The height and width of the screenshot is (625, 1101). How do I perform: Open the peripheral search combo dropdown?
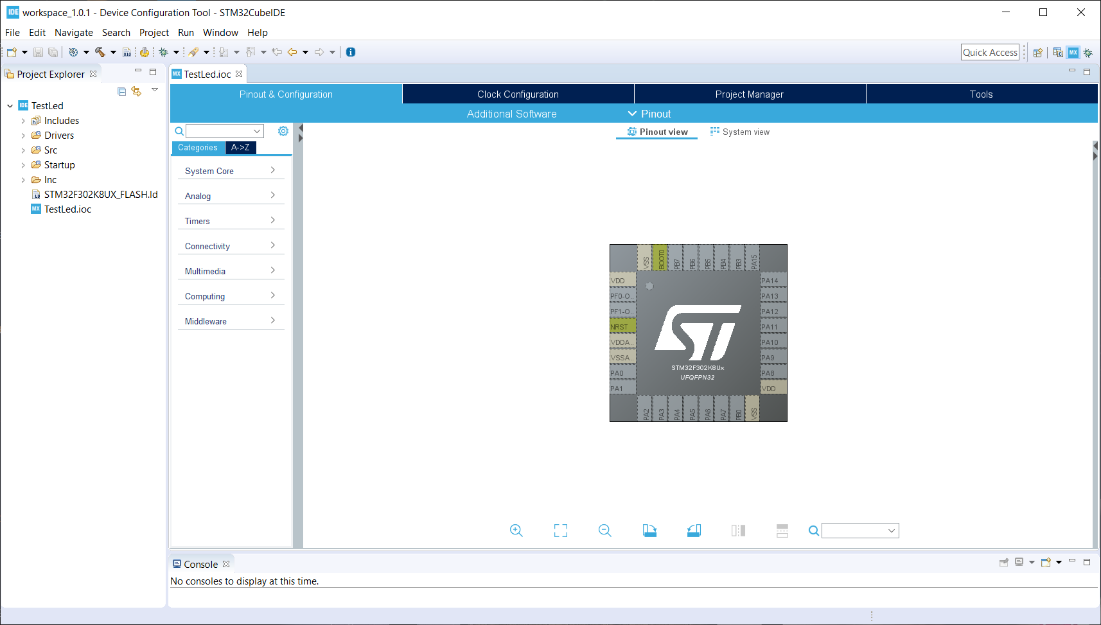(257, 131)
